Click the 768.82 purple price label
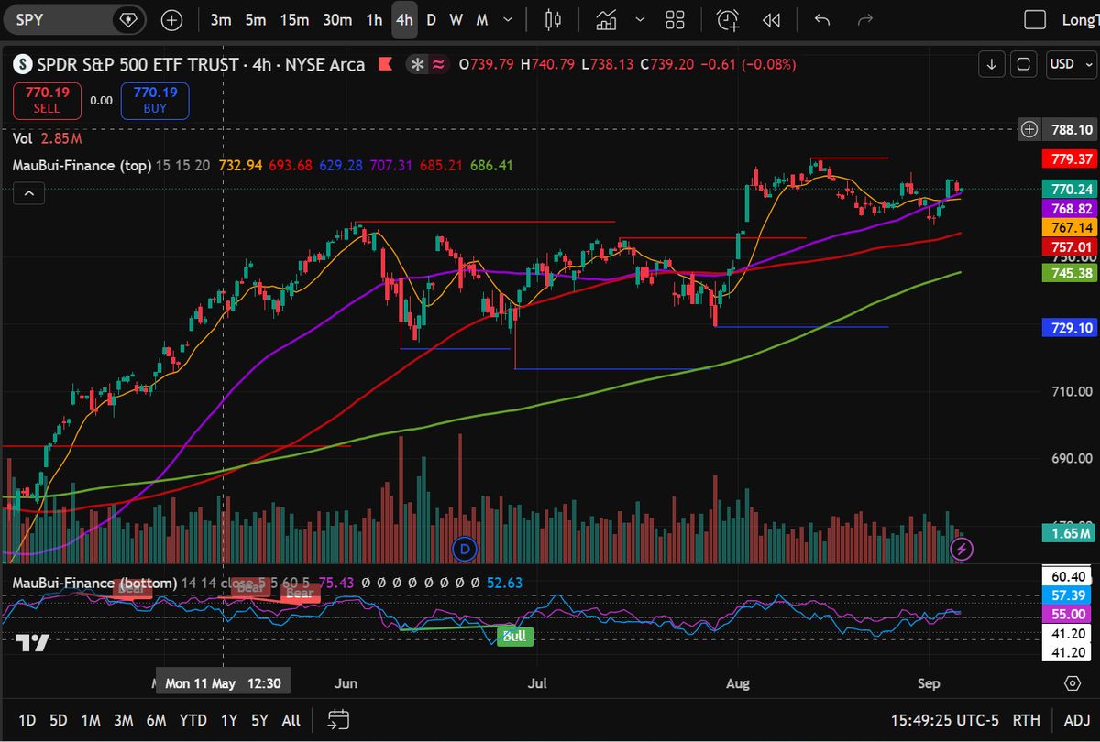Viewport: 1100px width, 742px height. click(x=1072, y=209)
